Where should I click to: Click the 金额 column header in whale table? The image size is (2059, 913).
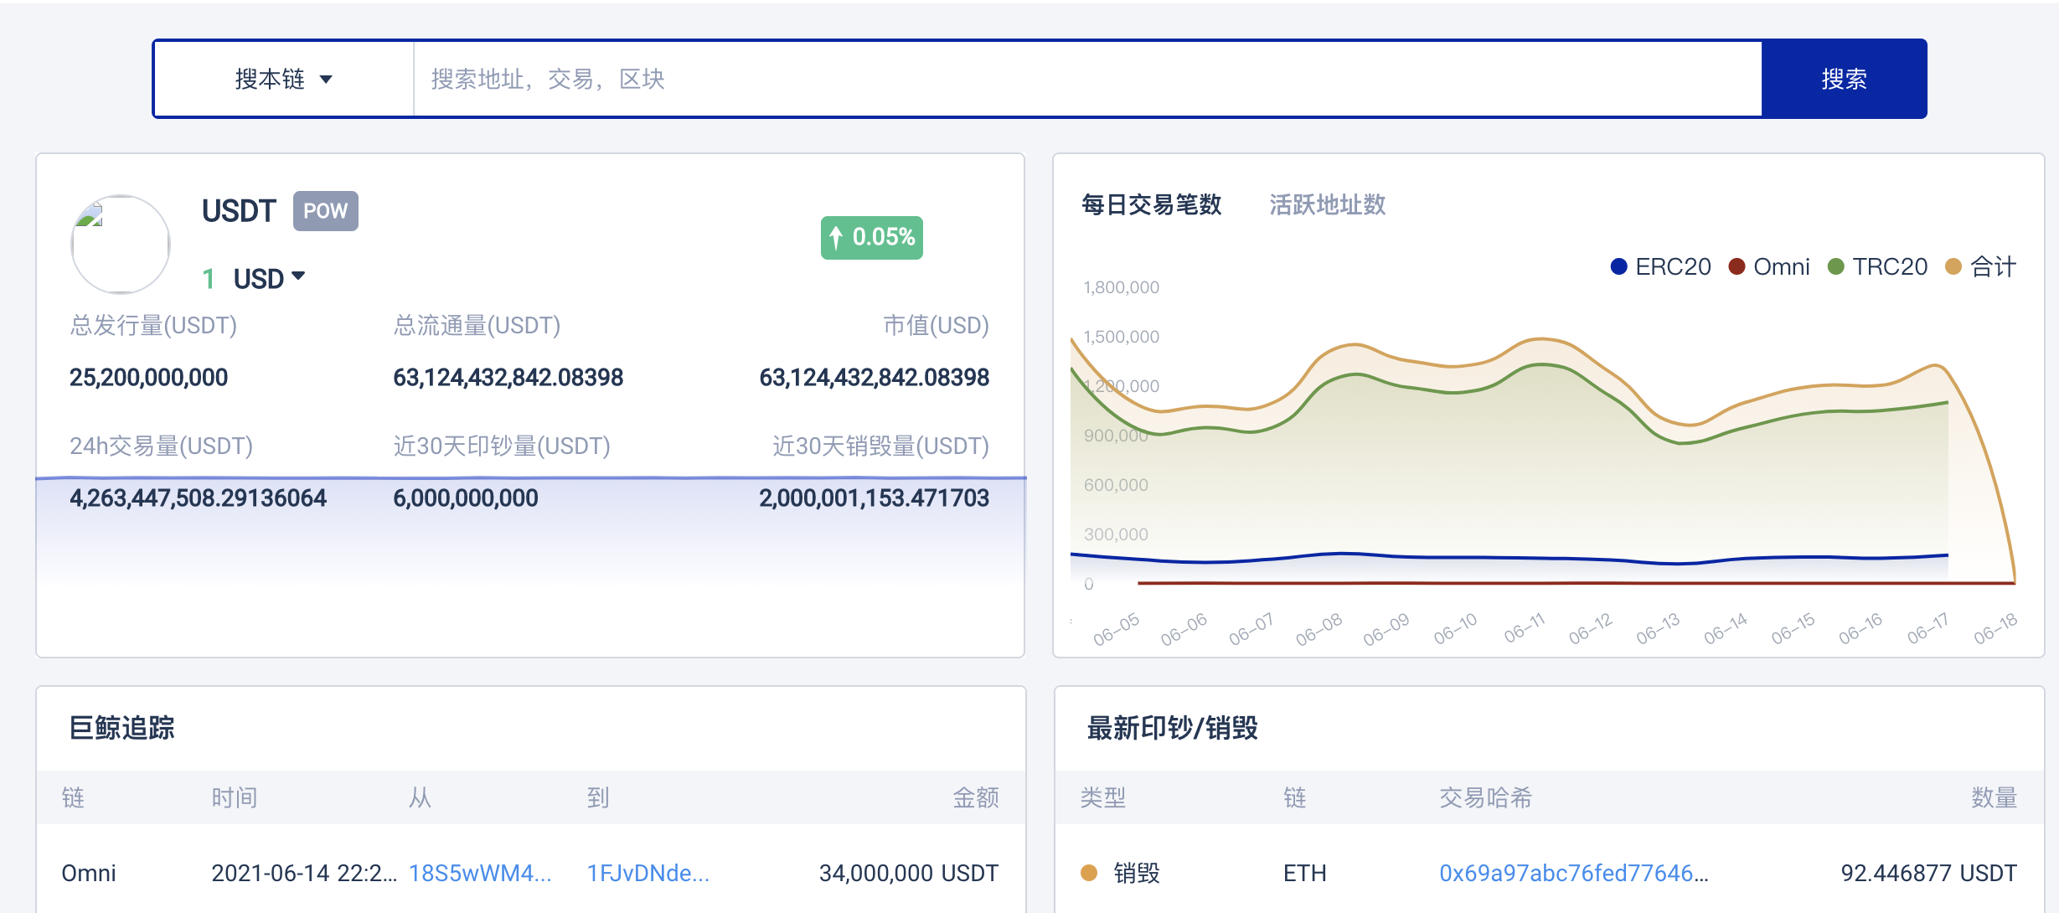976,797
